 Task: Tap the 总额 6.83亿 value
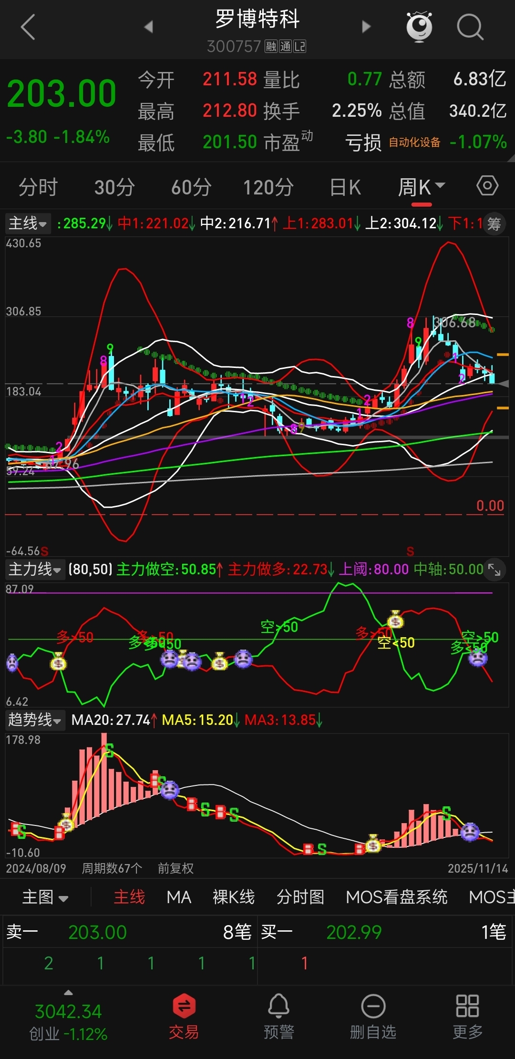[480, 79]
